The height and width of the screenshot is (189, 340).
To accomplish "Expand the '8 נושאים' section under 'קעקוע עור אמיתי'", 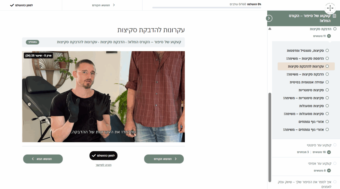I will click(x=329, y=170).
